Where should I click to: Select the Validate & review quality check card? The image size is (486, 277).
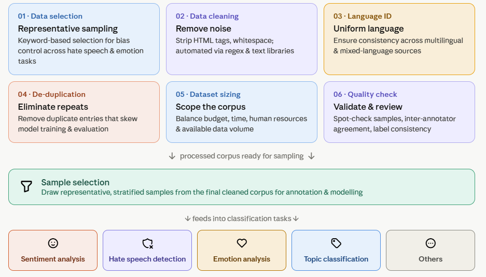click(399, 112)
